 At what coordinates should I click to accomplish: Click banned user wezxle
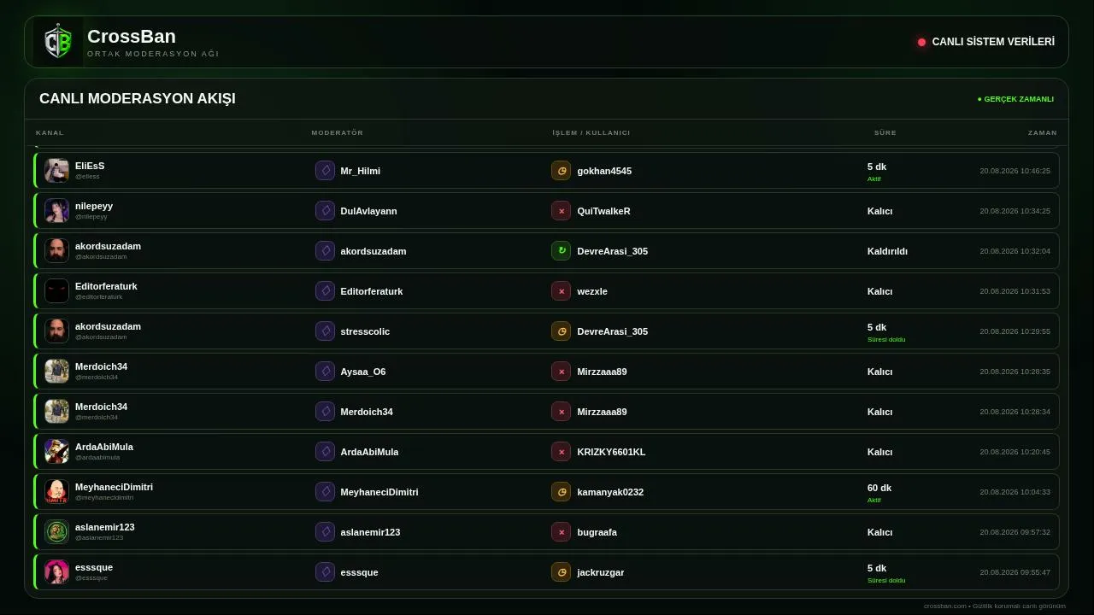[592, 291]
